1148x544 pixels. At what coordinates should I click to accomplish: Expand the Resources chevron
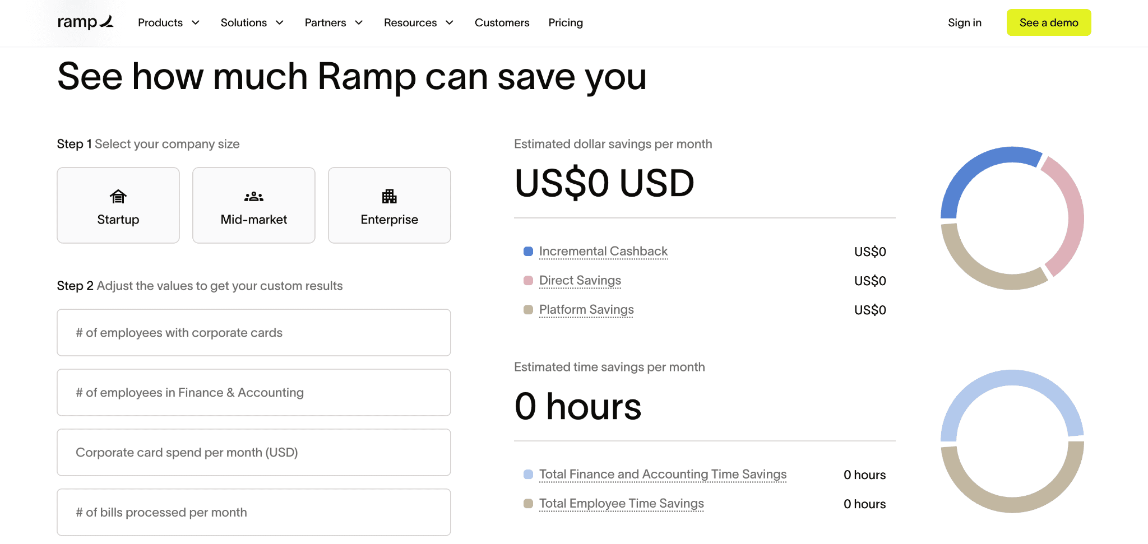450,22
